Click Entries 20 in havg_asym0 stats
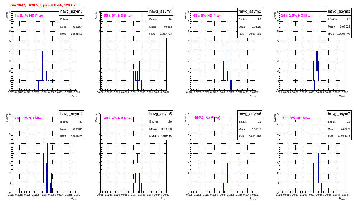This screenshot has width=357, height=205. click(x=71, y=19)
